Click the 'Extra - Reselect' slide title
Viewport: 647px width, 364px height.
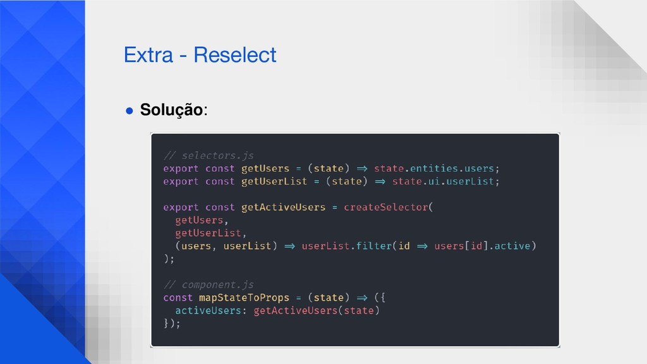tap(200, 55)
